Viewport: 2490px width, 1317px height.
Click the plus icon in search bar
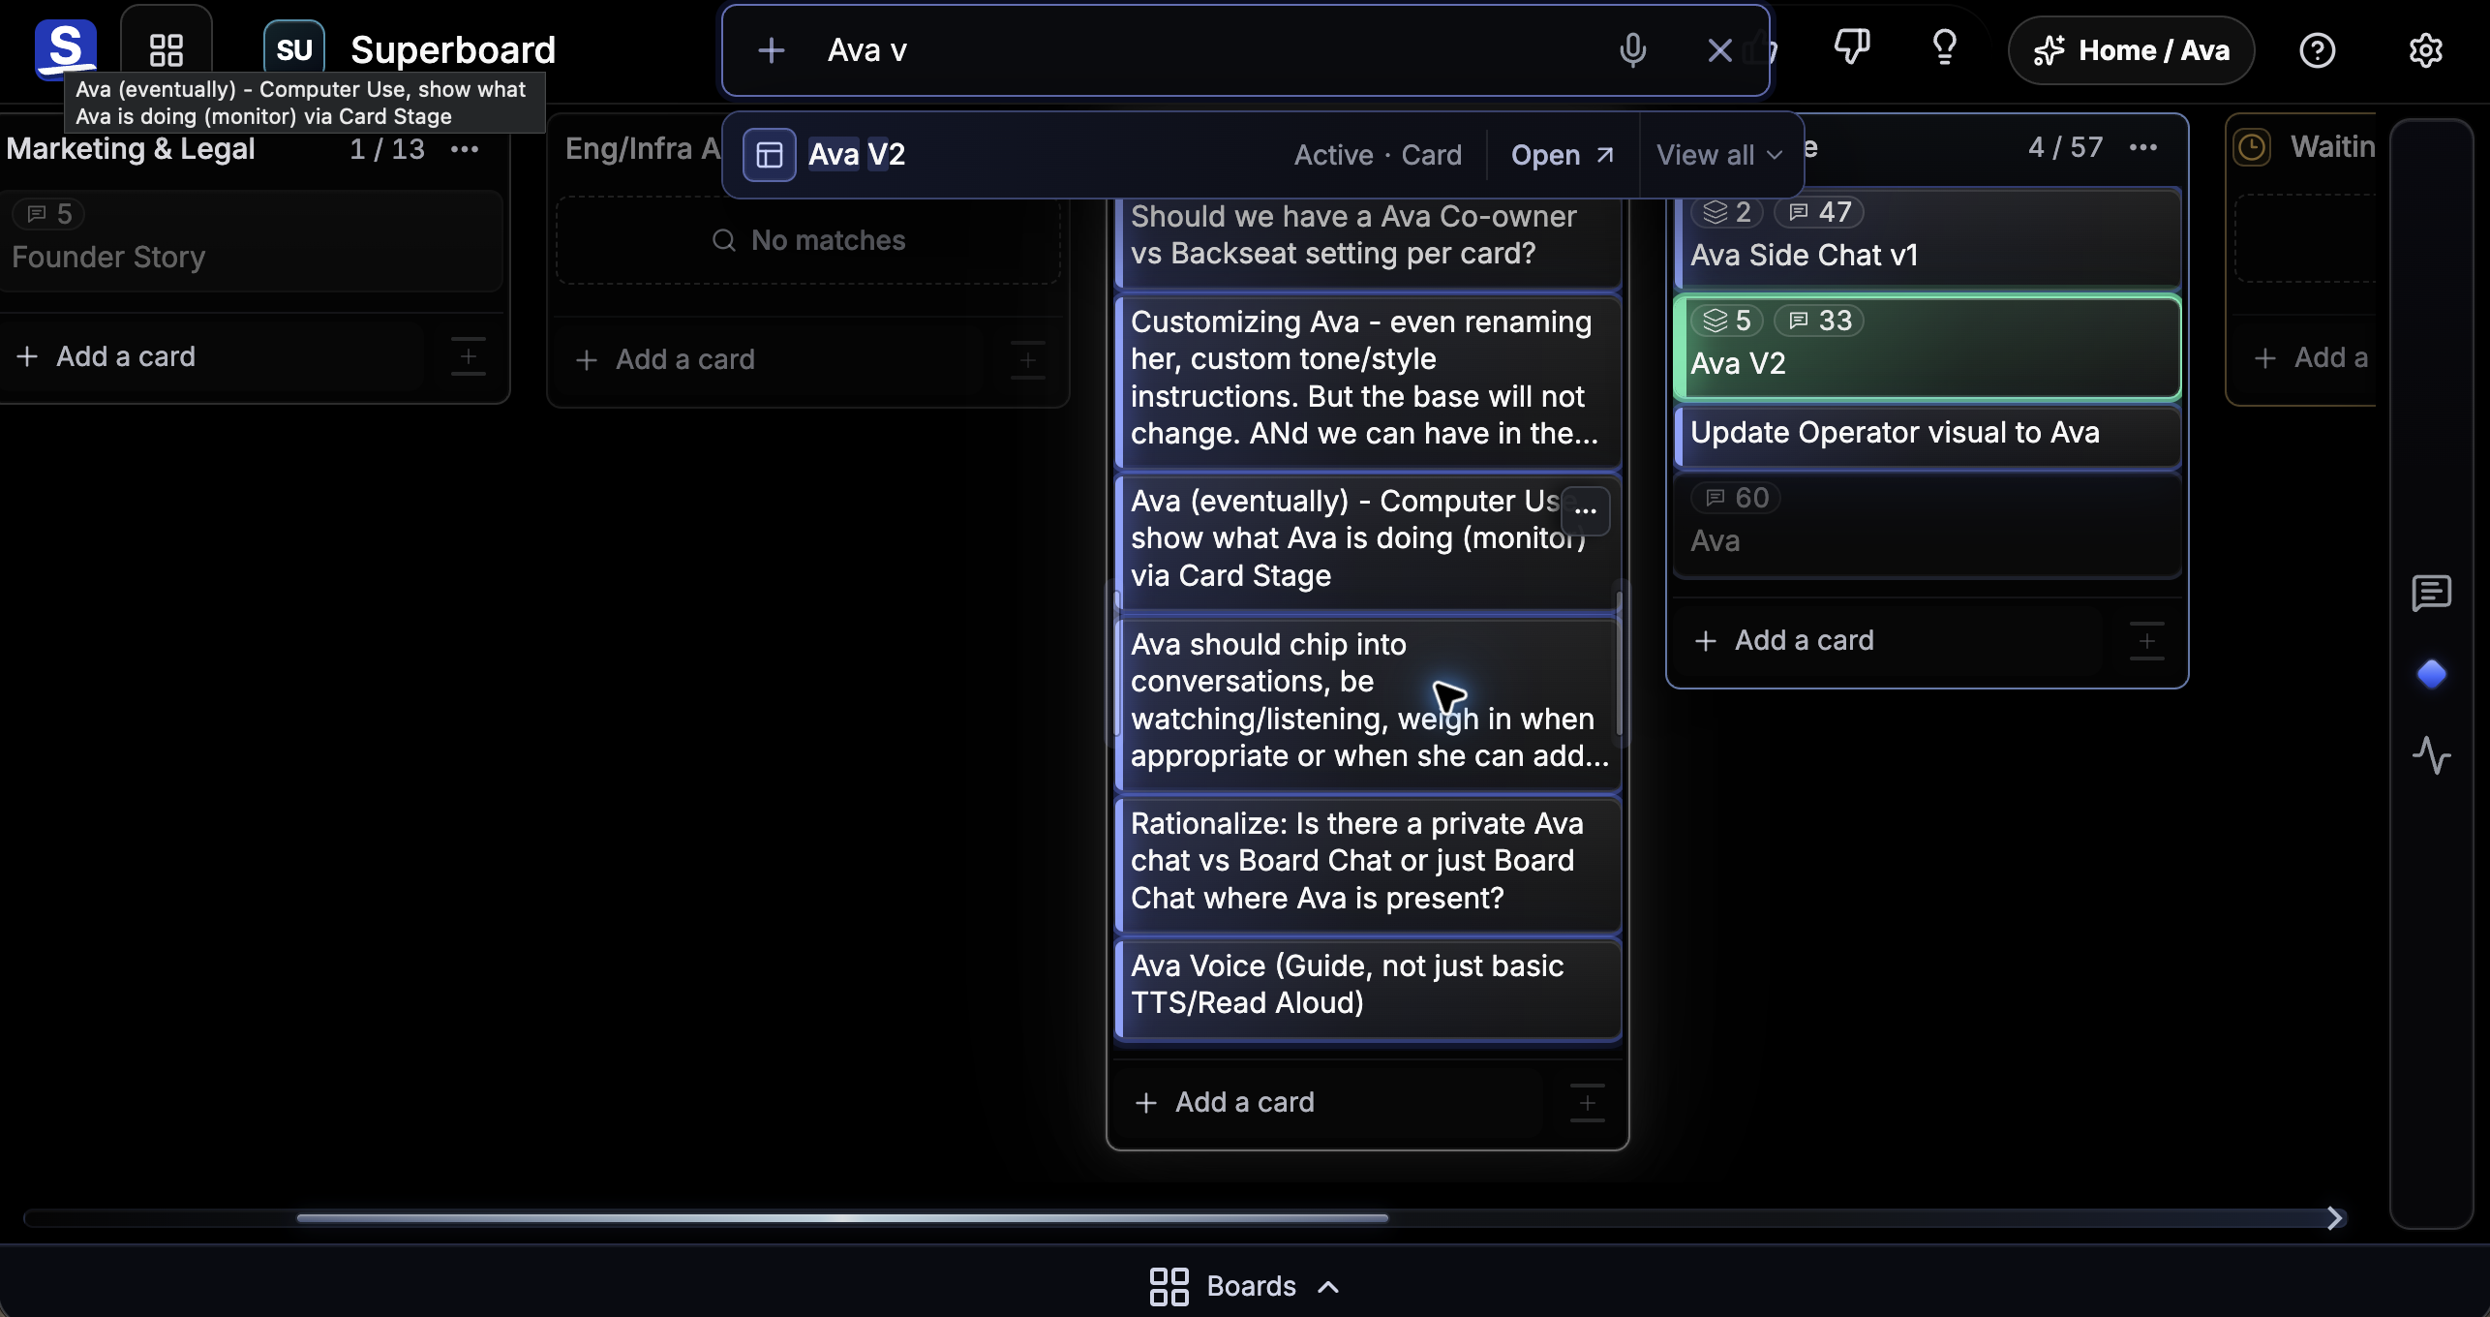tap(772, 50)
